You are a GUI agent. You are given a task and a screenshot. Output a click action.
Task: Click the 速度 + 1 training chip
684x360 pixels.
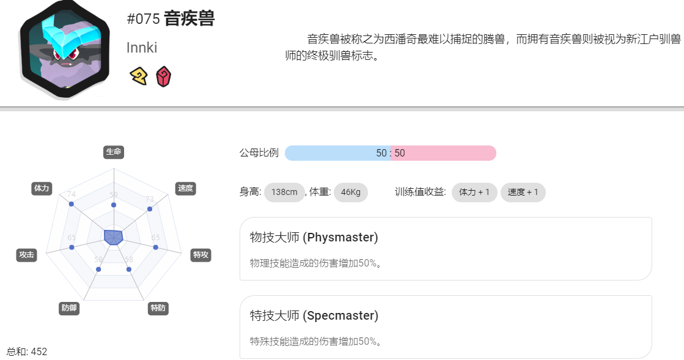523,192
